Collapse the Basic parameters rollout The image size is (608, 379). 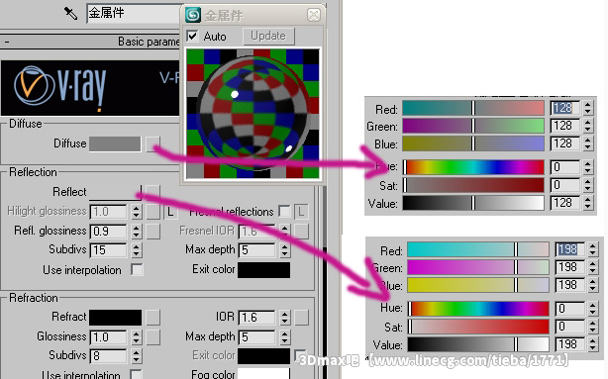click(x=7, y=42)
